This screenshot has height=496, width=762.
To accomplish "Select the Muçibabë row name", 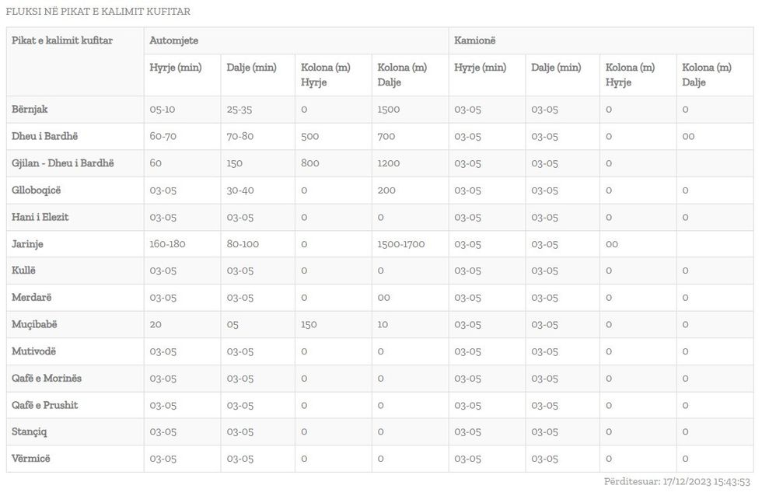I will click(34, 324).
